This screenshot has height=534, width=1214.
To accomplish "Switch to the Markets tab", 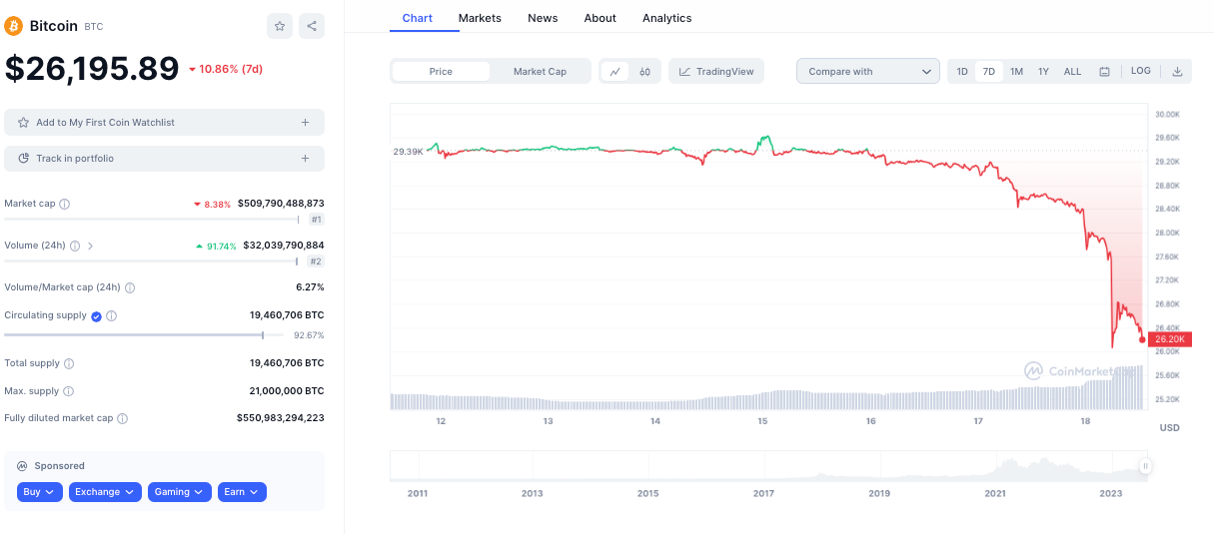I will [x=480, y=18].
